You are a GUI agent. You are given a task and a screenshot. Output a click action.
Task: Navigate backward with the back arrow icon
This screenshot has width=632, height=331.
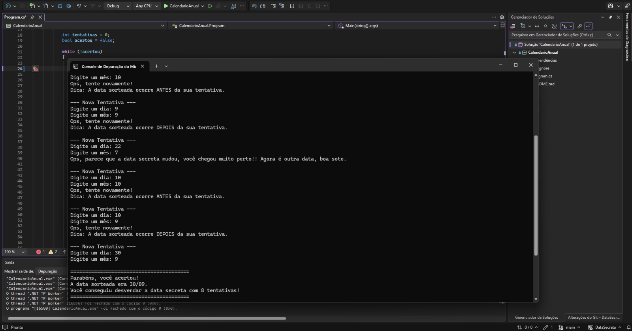pos(8,6)
